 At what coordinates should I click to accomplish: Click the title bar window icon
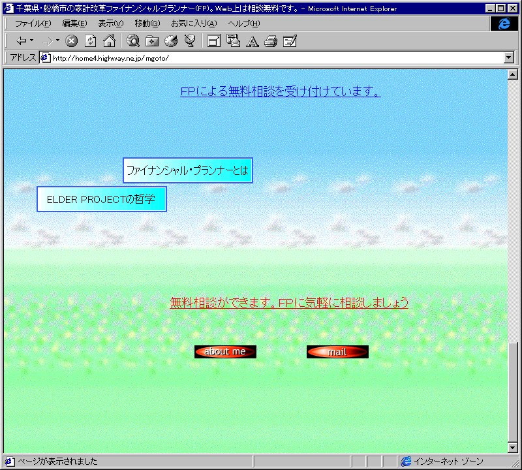tap(8, 8)
